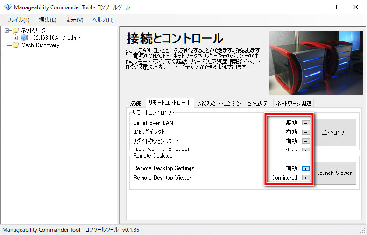The height and width of the screenshot is (235, 367).
Task: Switch to the 接続 tab
Action: point(135,104)
